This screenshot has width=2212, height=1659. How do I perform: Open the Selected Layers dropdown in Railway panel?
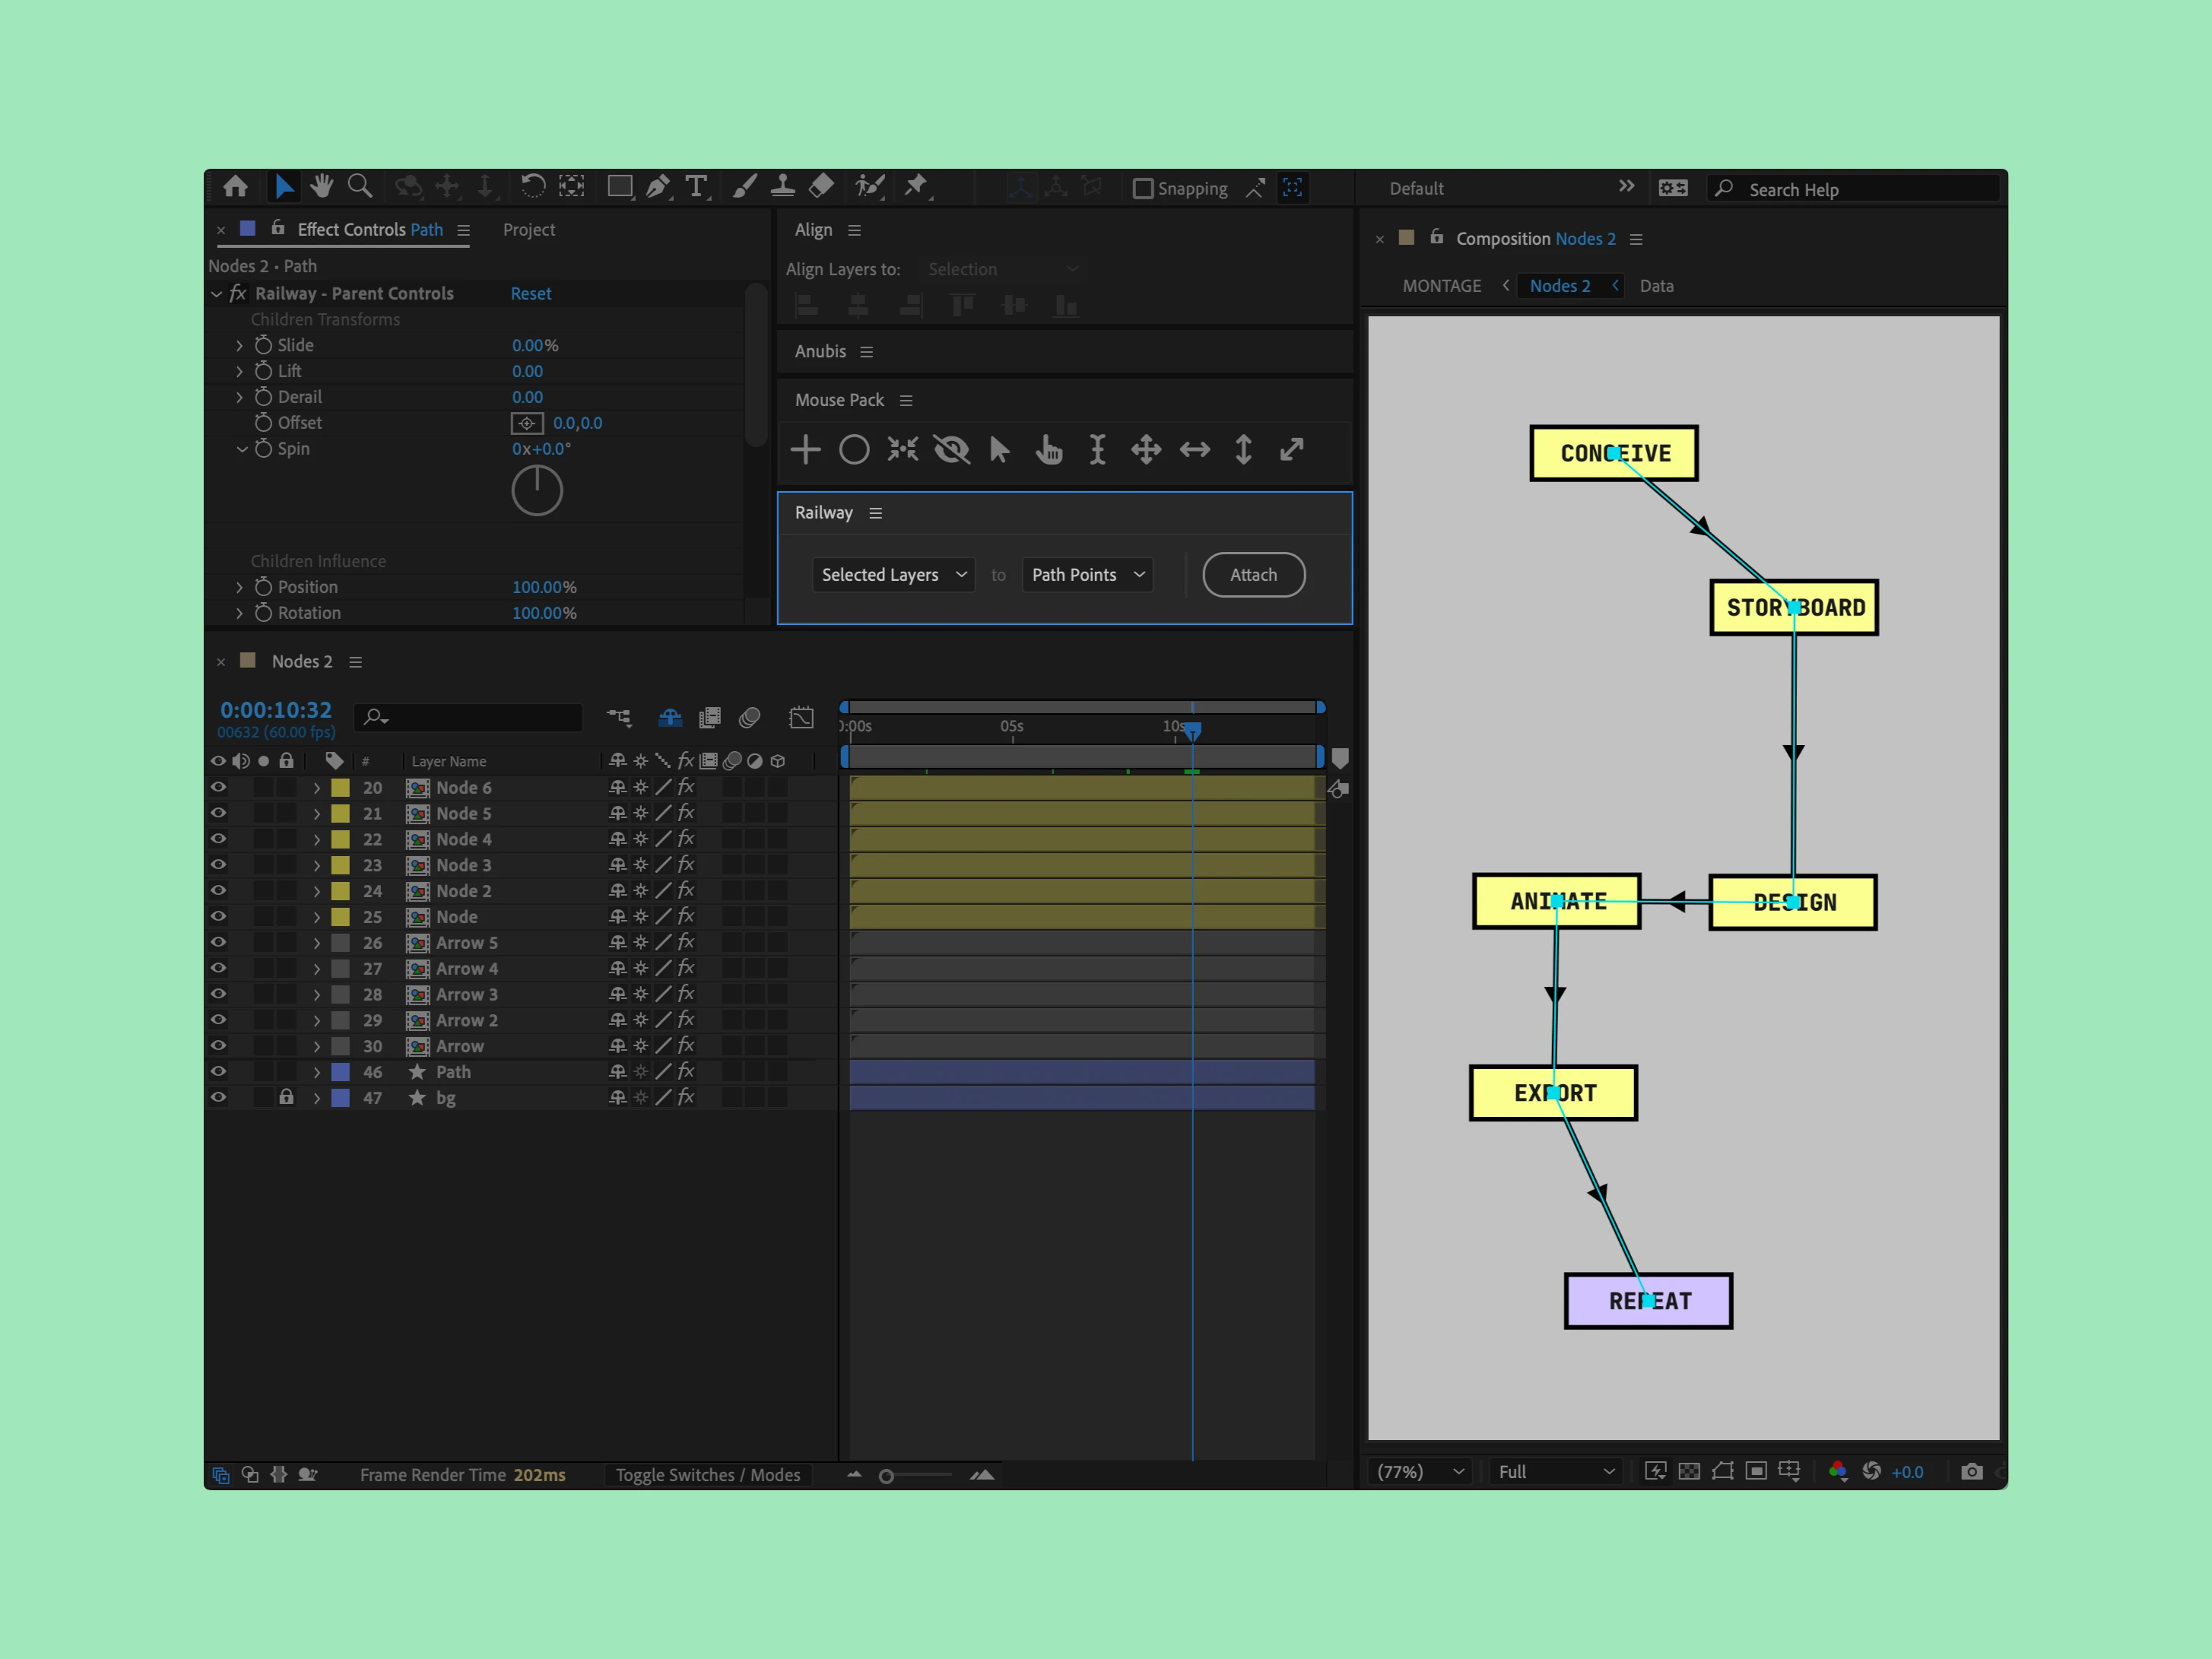tap(892, 574)
